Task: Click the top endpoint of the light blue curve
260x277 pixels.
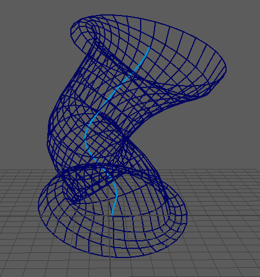Action: (x=149, y=48)
